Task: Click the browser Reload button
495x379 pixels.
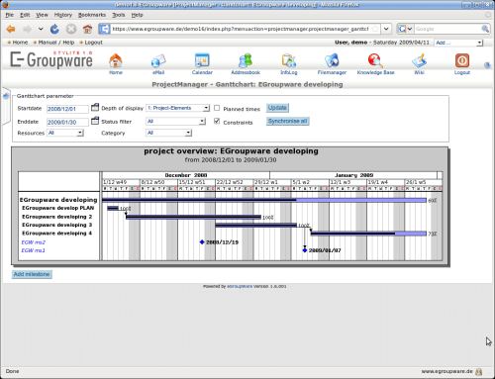Action: click(x=54, y=29)
